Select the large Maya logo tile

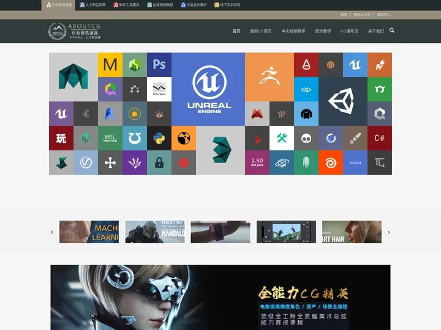73,77
